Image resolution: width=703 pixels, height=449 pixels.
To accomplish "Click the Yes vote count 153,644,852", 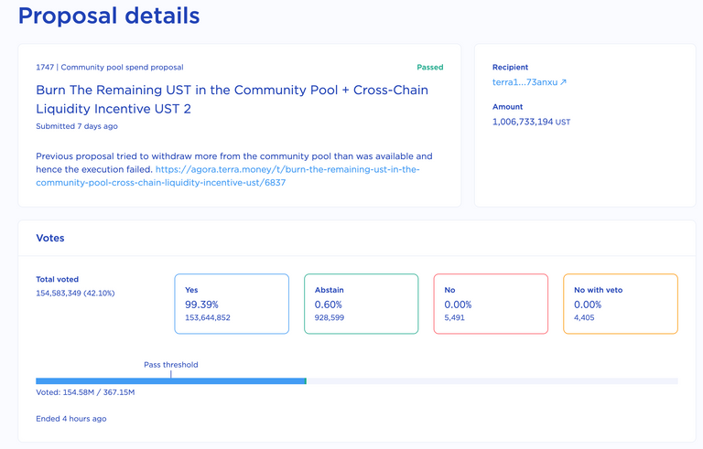I will click(x=208, y=317).
